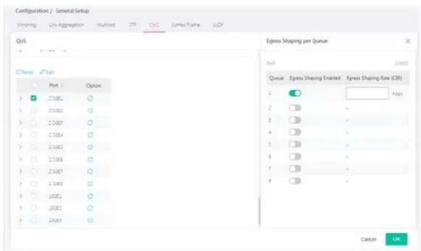Switch to the LLDP tab
This screenshot has width=421, height=251.
point(218,25)
